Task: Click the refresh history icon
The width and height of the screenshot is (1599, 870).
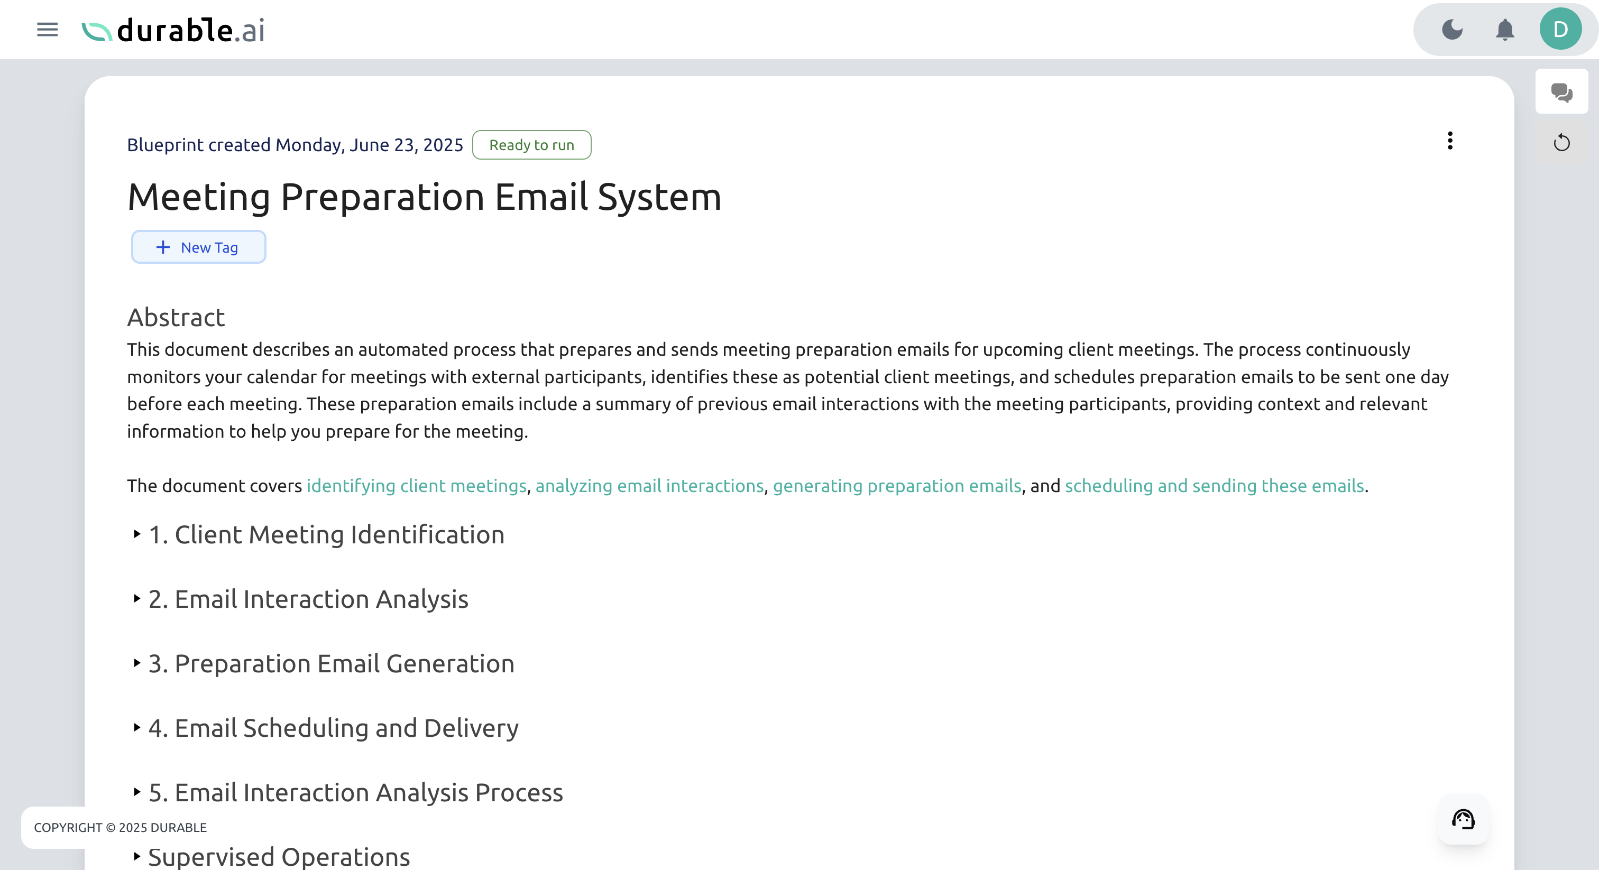Action: click(1561, 143)
